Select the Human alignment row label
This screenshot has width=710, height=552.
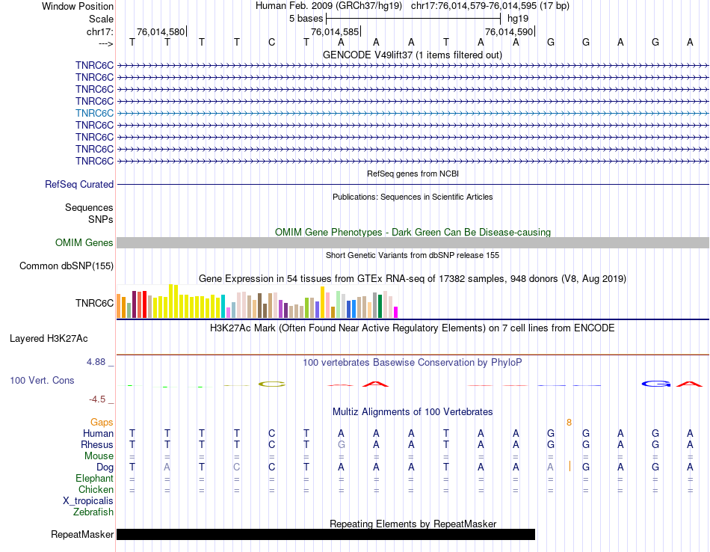pos(98,434)
